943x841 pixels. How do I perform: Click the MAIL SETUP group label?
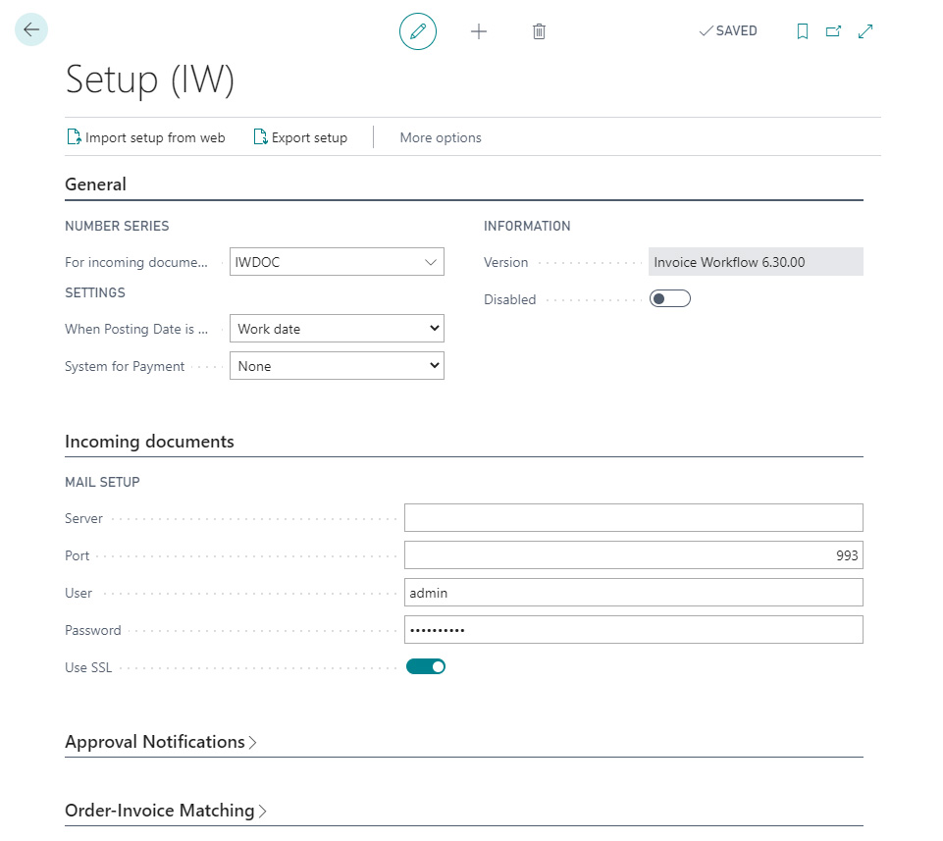tap(102, 482)
